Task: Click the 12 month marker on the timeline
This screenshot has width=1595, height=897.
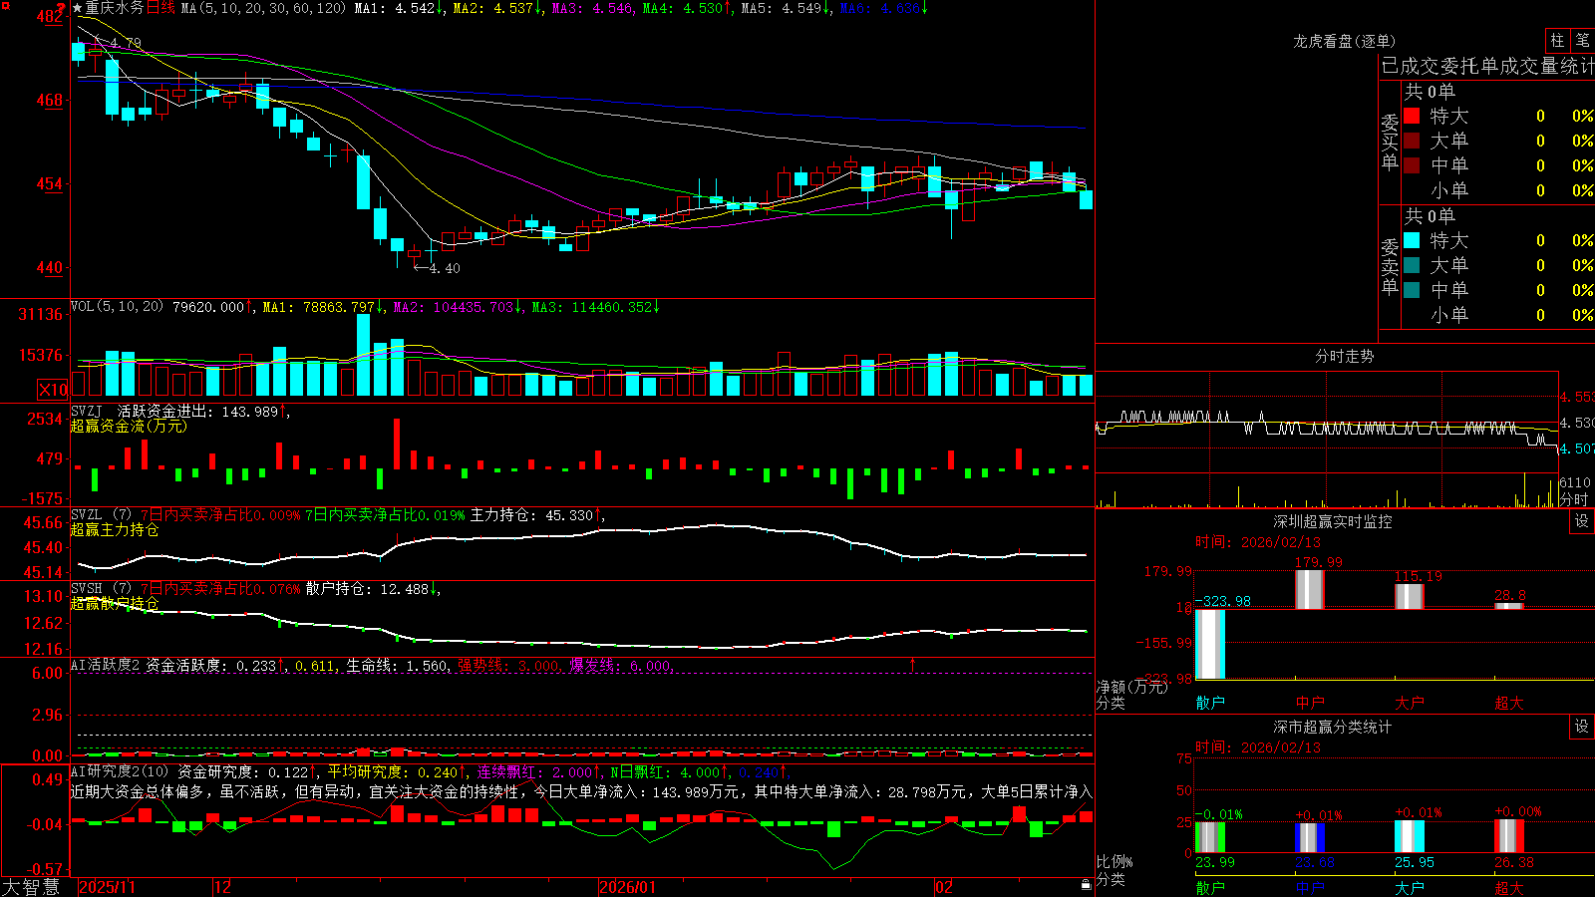Action: 223,887
